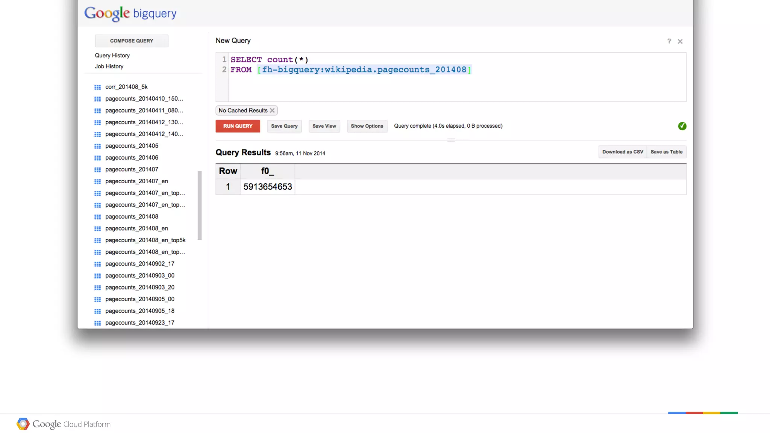
Task: Click the Compose Query button
Action: 131,41
